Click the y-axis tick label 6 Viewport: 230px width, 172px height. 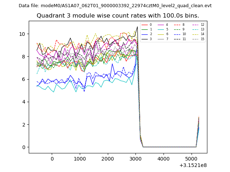tap(24, 79)
